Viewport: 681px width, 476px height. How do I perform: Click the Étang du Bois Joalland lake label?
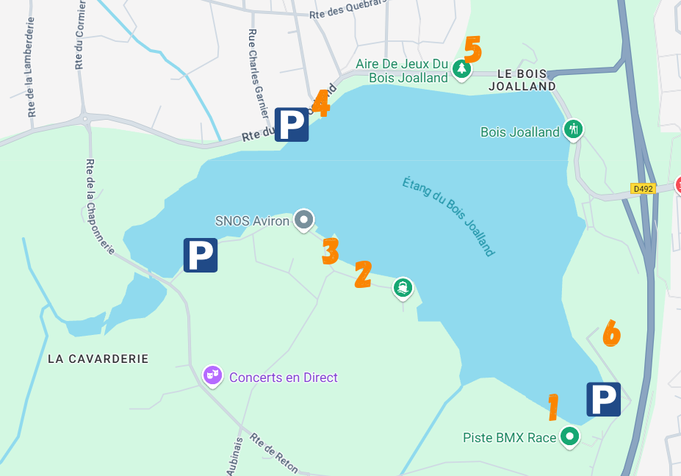[x=449, y=217]
